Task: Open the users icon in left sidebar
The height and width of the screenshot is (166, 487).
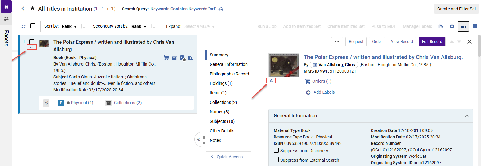Action: pyautogui.click(x=6, y=19)
